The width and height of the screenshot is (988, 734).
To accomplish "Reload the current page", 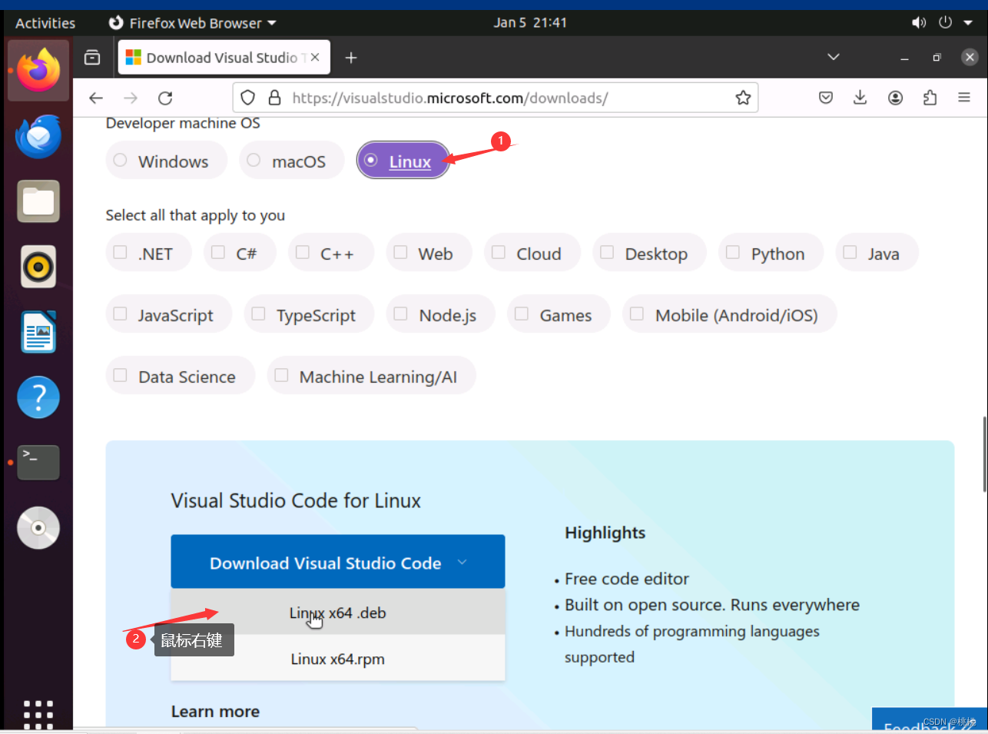I will click(x=164, y=98).
